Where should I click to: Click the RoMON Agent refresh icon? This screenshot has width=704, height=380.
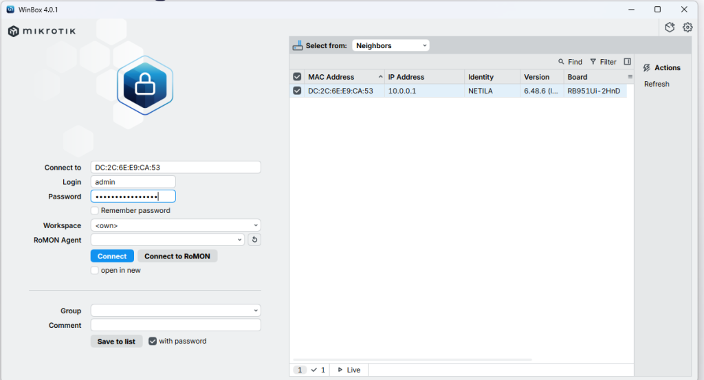pos(254,240)
